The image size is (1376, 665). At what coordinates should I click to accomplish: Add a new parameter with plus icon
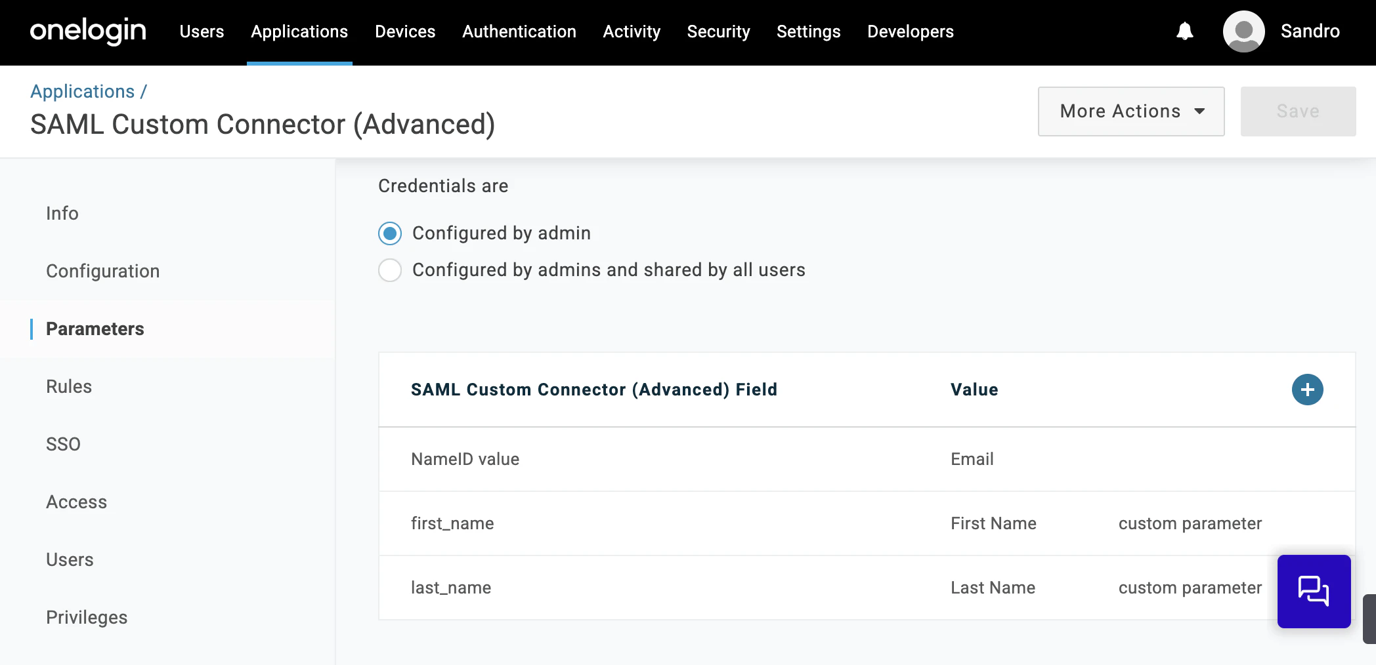point(1307,390)
